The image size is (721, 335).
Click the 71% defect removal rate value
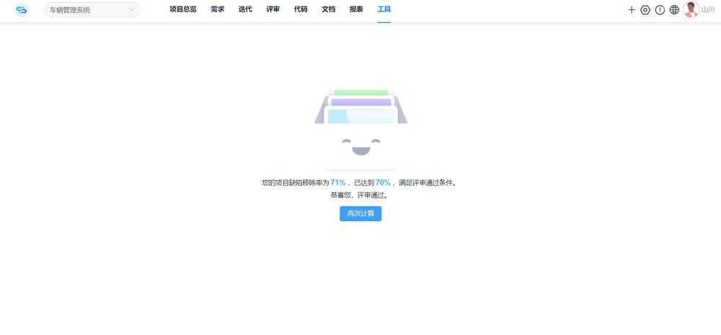pos(337,183)
